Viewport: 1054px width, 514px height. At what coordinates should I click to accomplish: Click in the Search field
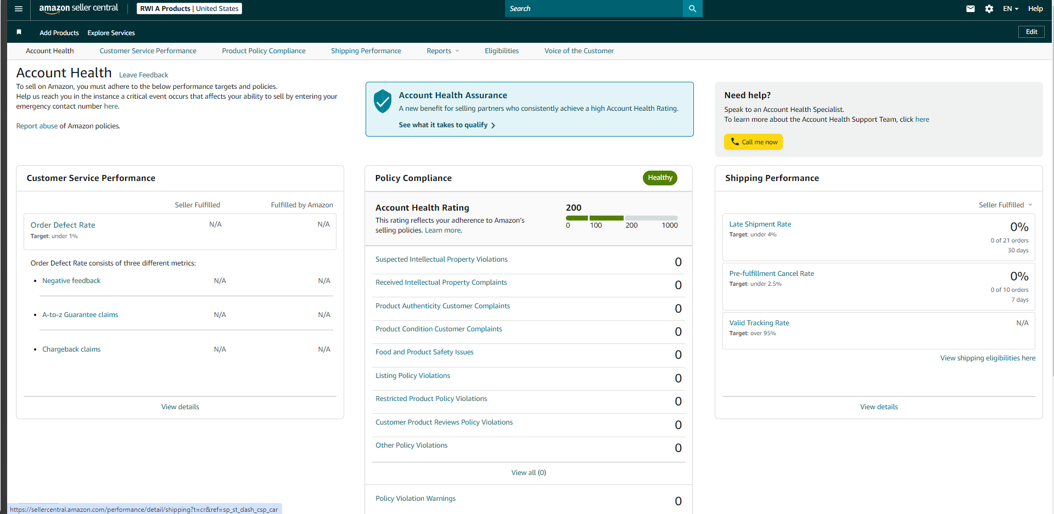(x=593, y=9)
